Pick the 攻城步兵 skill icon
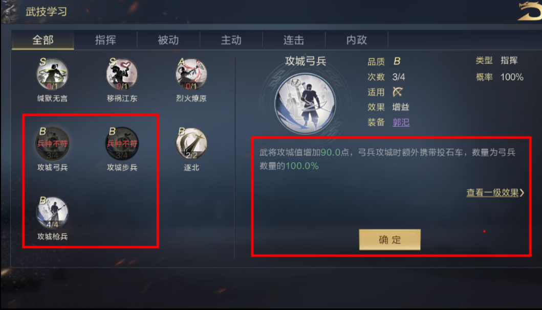This screenshot has width=542, height=310. pyautogui.click(x=122, y=144)
